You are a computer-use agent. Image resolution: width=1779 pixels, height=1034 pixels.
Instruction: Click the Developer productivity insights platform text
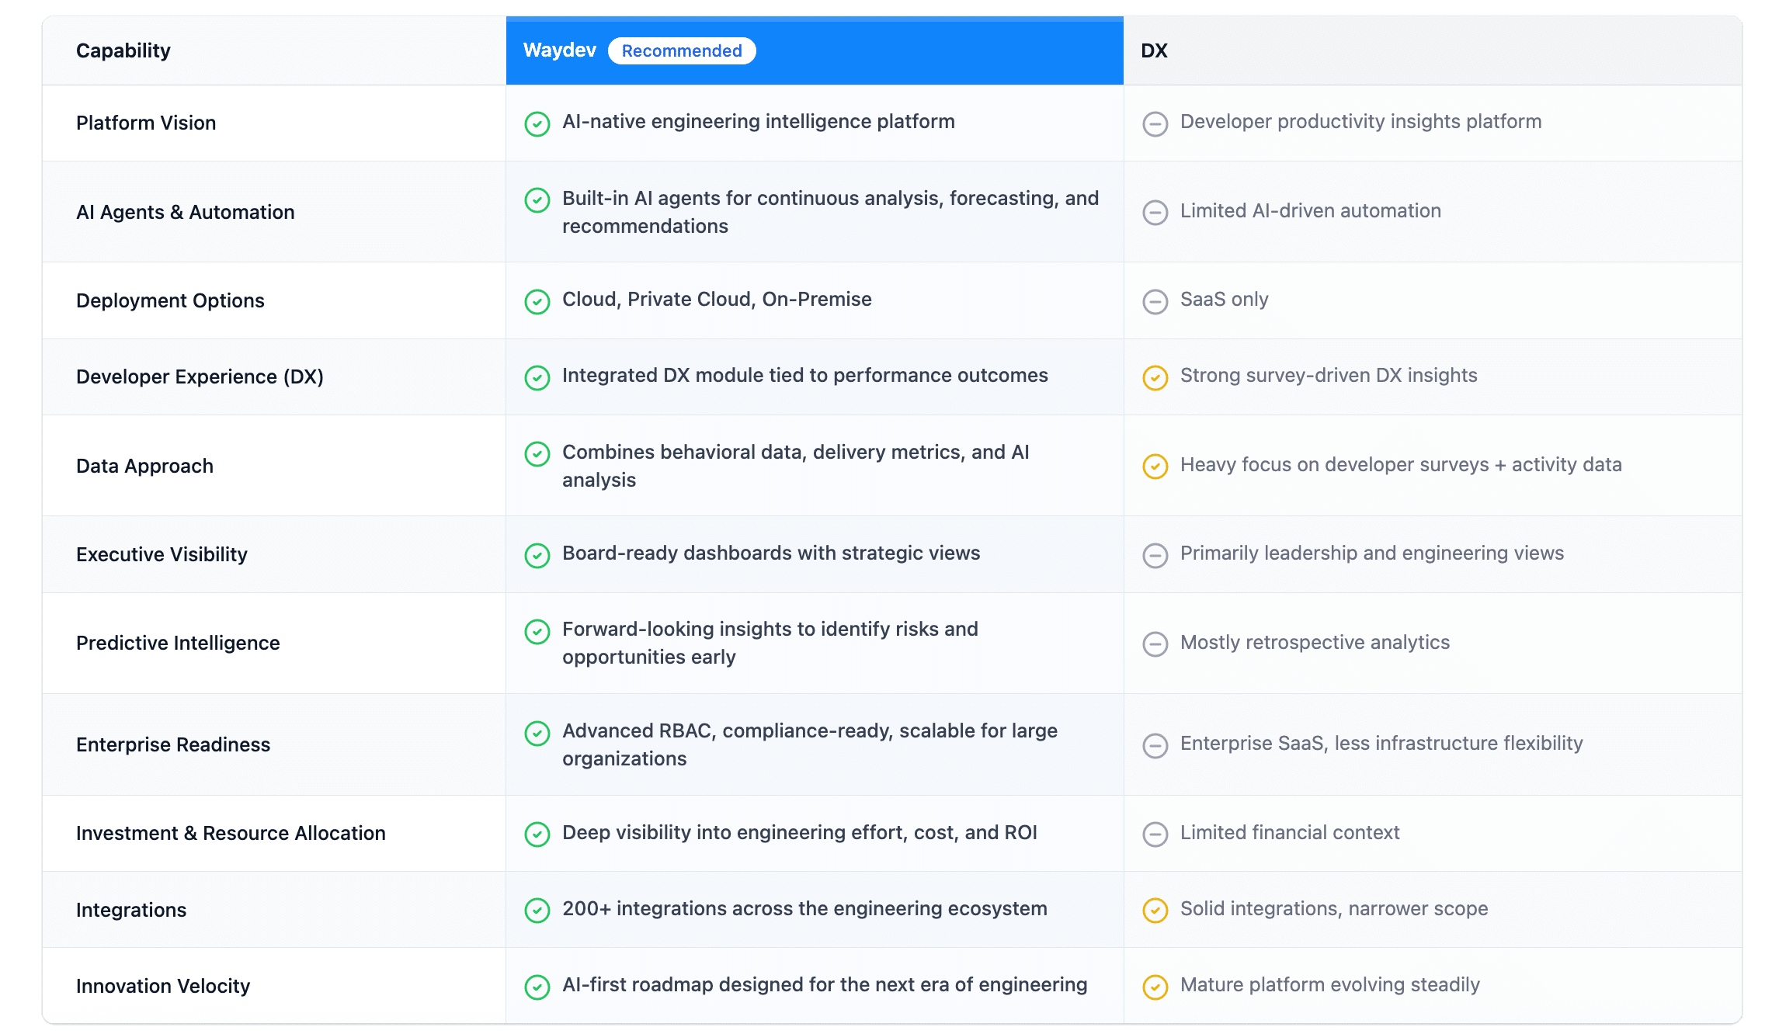(x=1360, y=122)
